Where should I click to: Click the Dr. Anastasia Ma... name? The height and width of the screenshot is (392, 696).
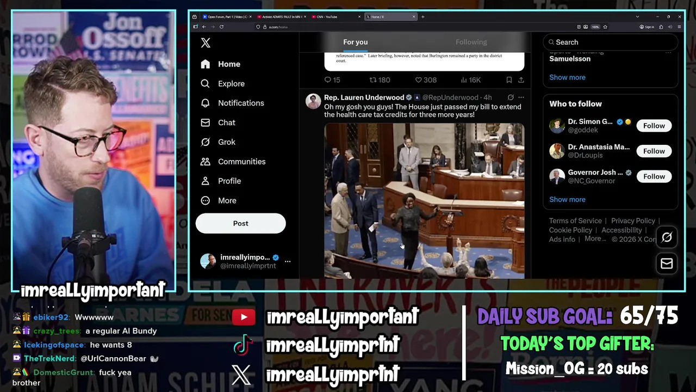[x=599, y=147]
